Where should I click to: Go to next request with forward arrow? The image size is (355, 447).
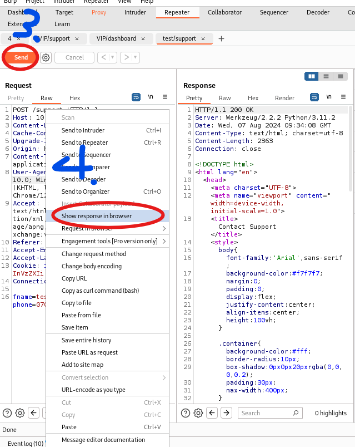pyautogui.click(x=126, y=57)
